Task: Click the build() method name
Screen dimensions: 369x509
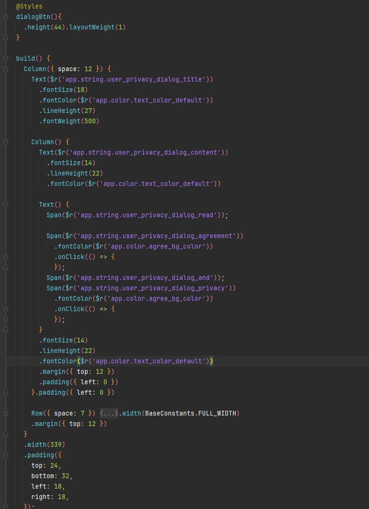Action: [25, 58]
